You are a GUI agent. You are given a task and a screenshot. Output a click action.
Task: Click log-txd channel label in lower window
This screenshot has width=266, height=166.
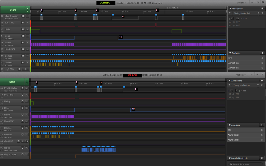pyautogui.click(x=7, y=148)
